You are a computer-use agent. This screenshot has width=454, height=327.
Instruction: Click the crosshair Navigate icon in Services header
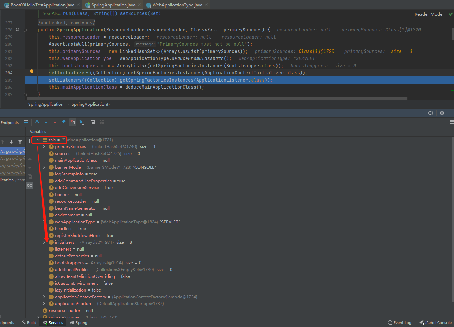[431, 113]
